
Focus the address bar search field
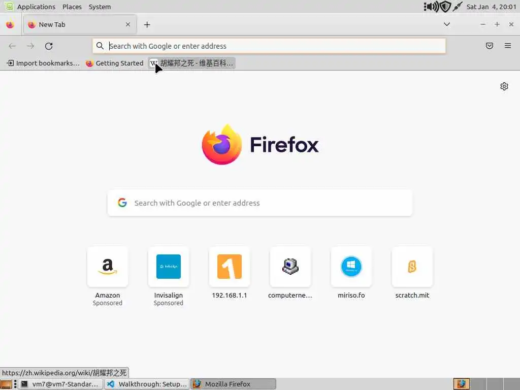tap(269, 46)
